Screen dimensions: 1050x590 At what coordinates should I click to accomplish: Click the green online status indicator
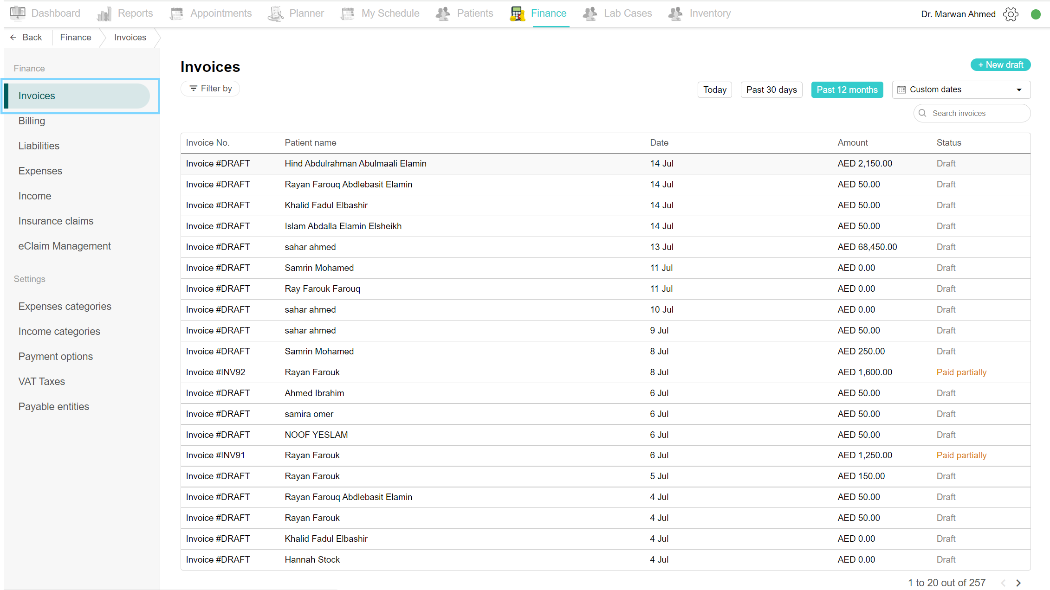1036,14
